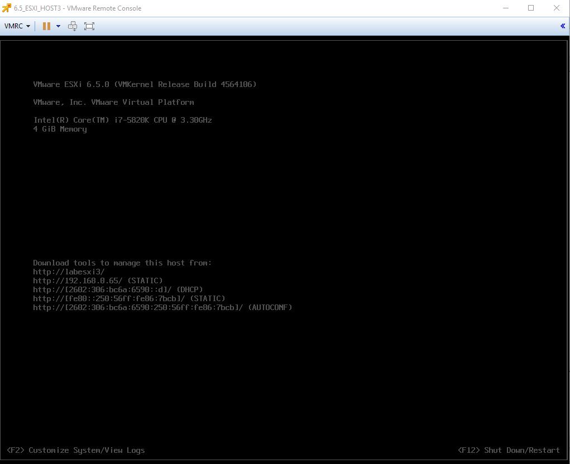Close the VMware Remote Console window
This screenshot has width=570, height=464.
pyautogui.click(x=556, y=8)
